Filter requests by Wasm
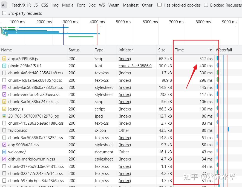Image resolution: width=242 pixels, height=187 pixels. tap(114, 5)
